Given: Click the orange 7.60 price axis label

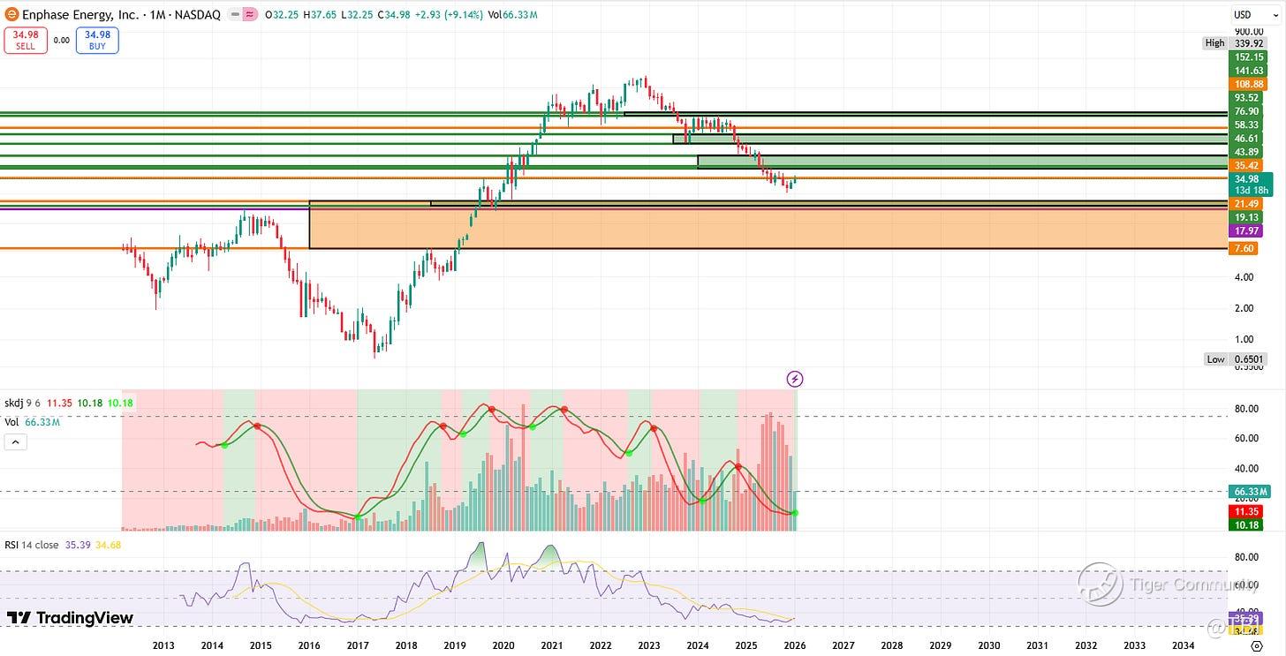Looking at the screenshot, I should (x=1244, y=249).
